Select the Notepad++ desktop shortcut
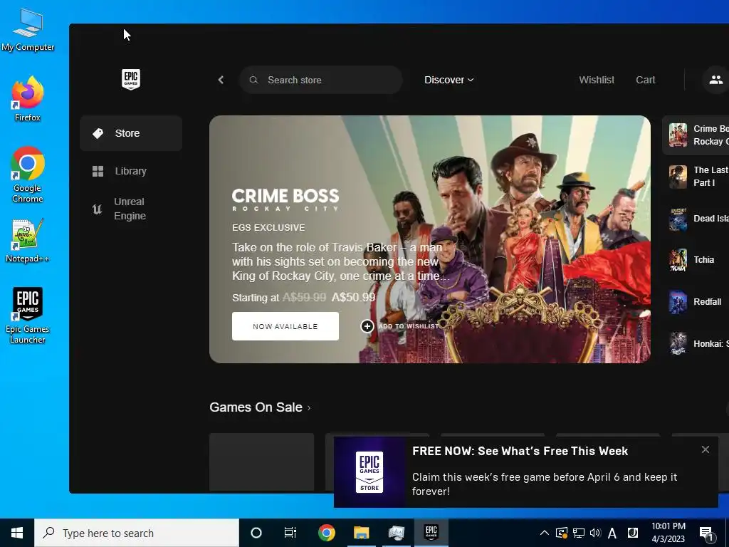 [28, 241]
